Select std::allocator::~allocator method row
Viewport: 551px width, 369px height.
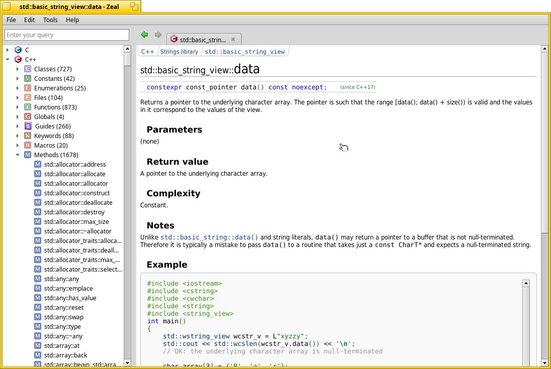[x=77, y=231]
